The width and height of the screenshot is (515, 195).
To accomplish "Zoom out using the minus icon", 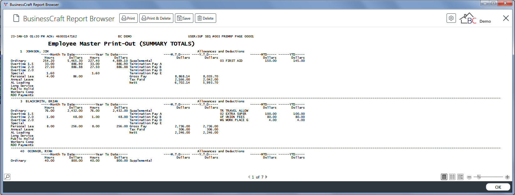I will click(469, 177).
